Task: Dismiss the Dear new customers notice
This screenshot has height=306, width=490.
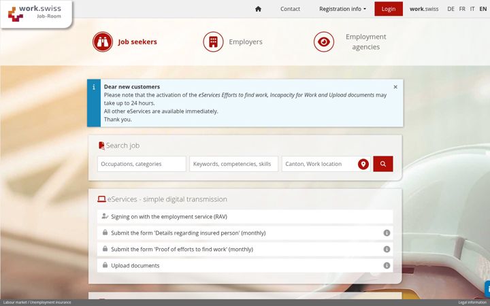Action: tap(395, 87)
